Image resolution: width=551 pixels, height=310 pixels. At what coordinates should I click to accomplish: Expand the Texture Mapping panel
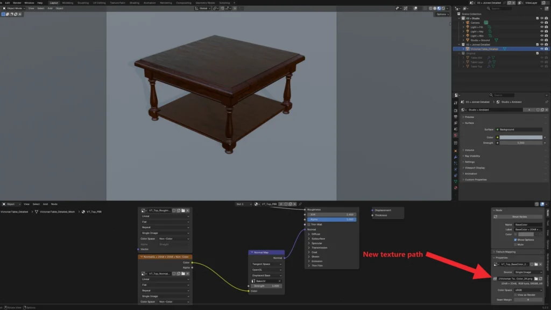505,252
